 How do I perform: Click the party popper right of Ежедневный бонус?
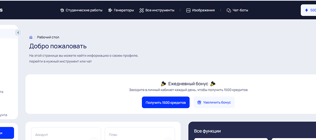coord(213,84)
